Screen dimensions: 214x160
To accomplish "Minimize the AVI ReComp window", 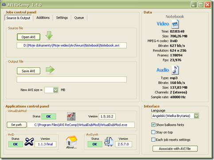I will [194, 5].
